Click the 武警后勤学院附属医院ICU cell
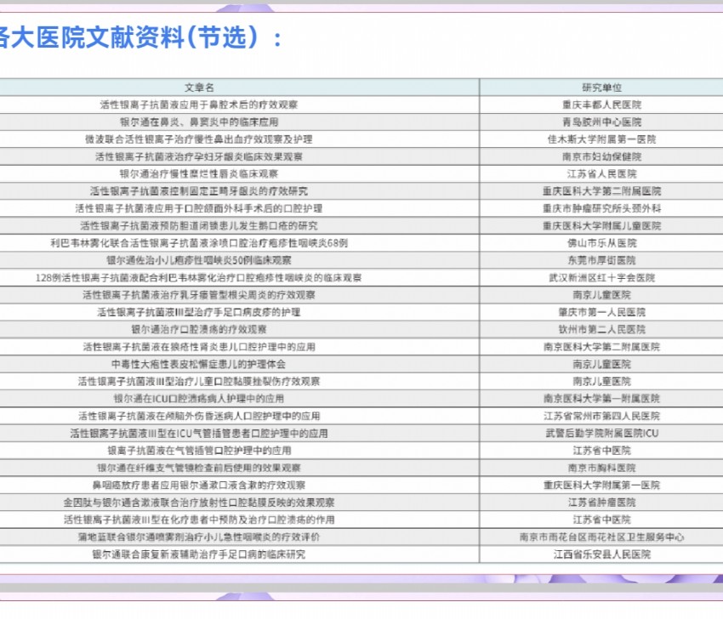Screen dimensions: 723x619 [601, 433]
